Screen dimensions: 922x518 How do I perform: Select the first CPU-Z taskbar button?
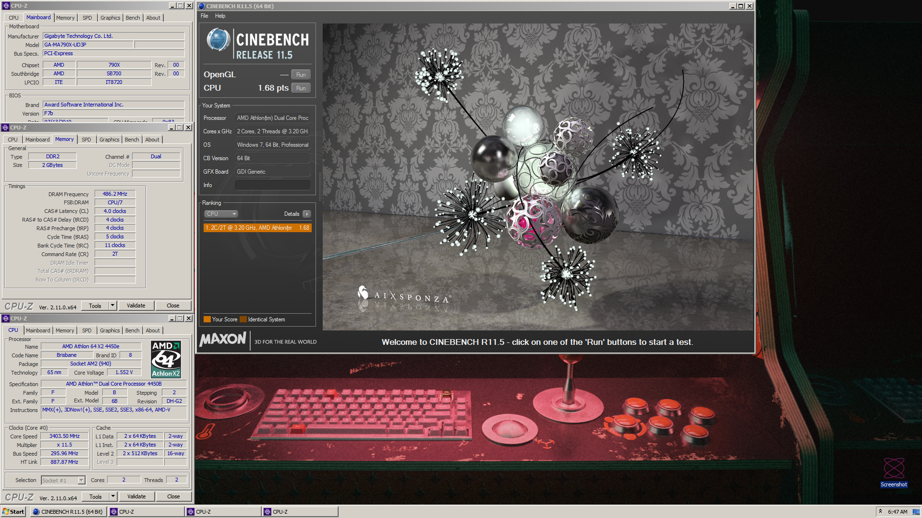tap(146, 512)
